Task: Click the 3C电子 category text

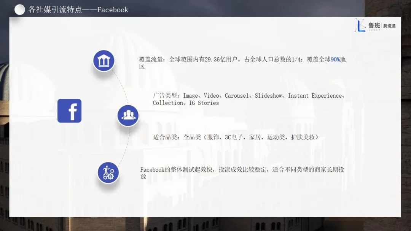Action: 234,137
